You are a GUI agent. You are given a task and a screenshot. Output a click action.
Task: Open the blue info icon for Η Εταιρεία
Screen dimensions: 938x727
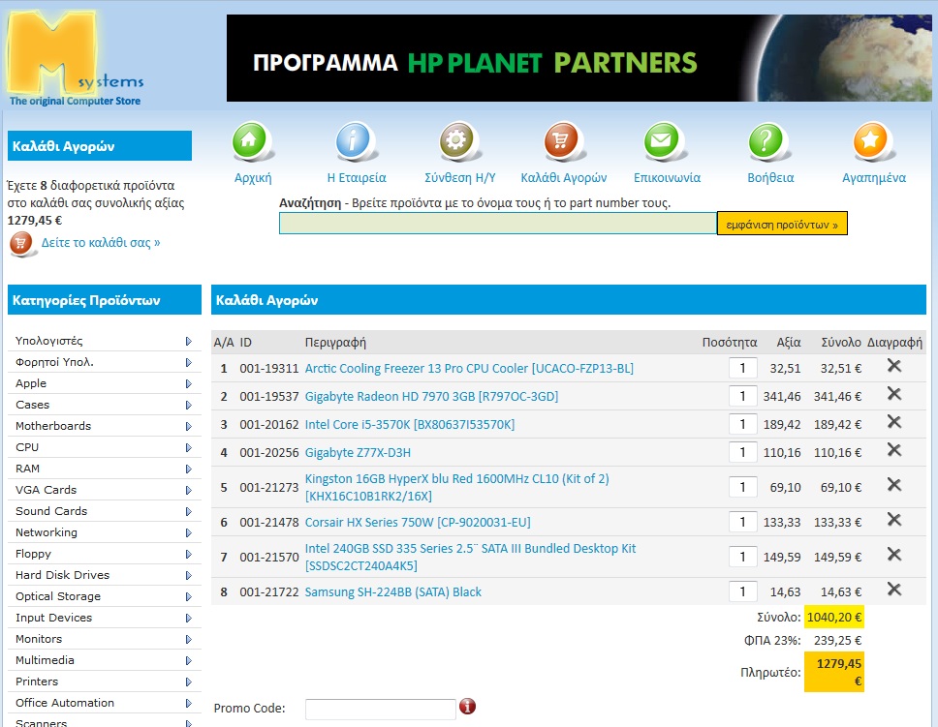point(354,141)
